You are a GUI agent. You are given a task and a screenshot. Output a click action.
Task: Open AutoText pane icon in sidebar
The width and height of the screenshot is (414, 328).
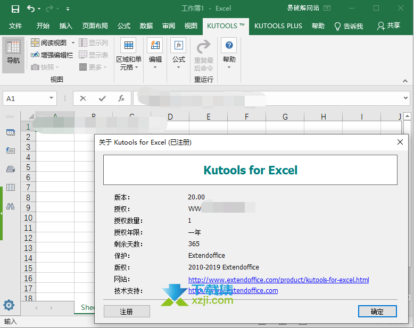[11, 150]
